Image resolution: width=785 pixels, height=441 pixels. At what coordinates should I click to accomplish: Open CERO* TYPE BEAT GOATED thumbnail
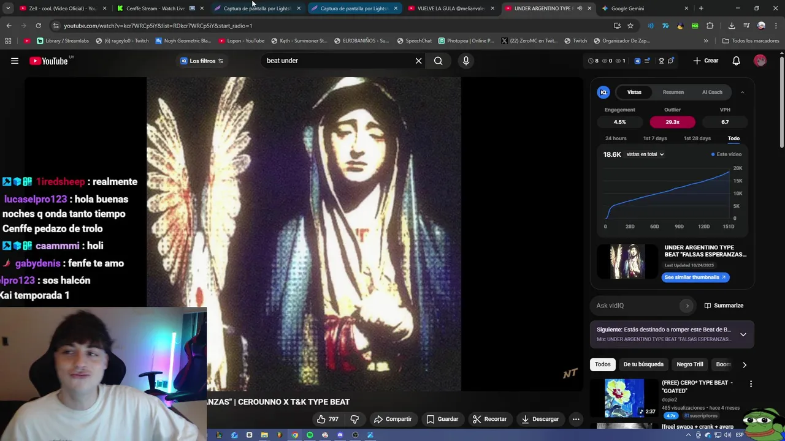[x=624, y=398]
